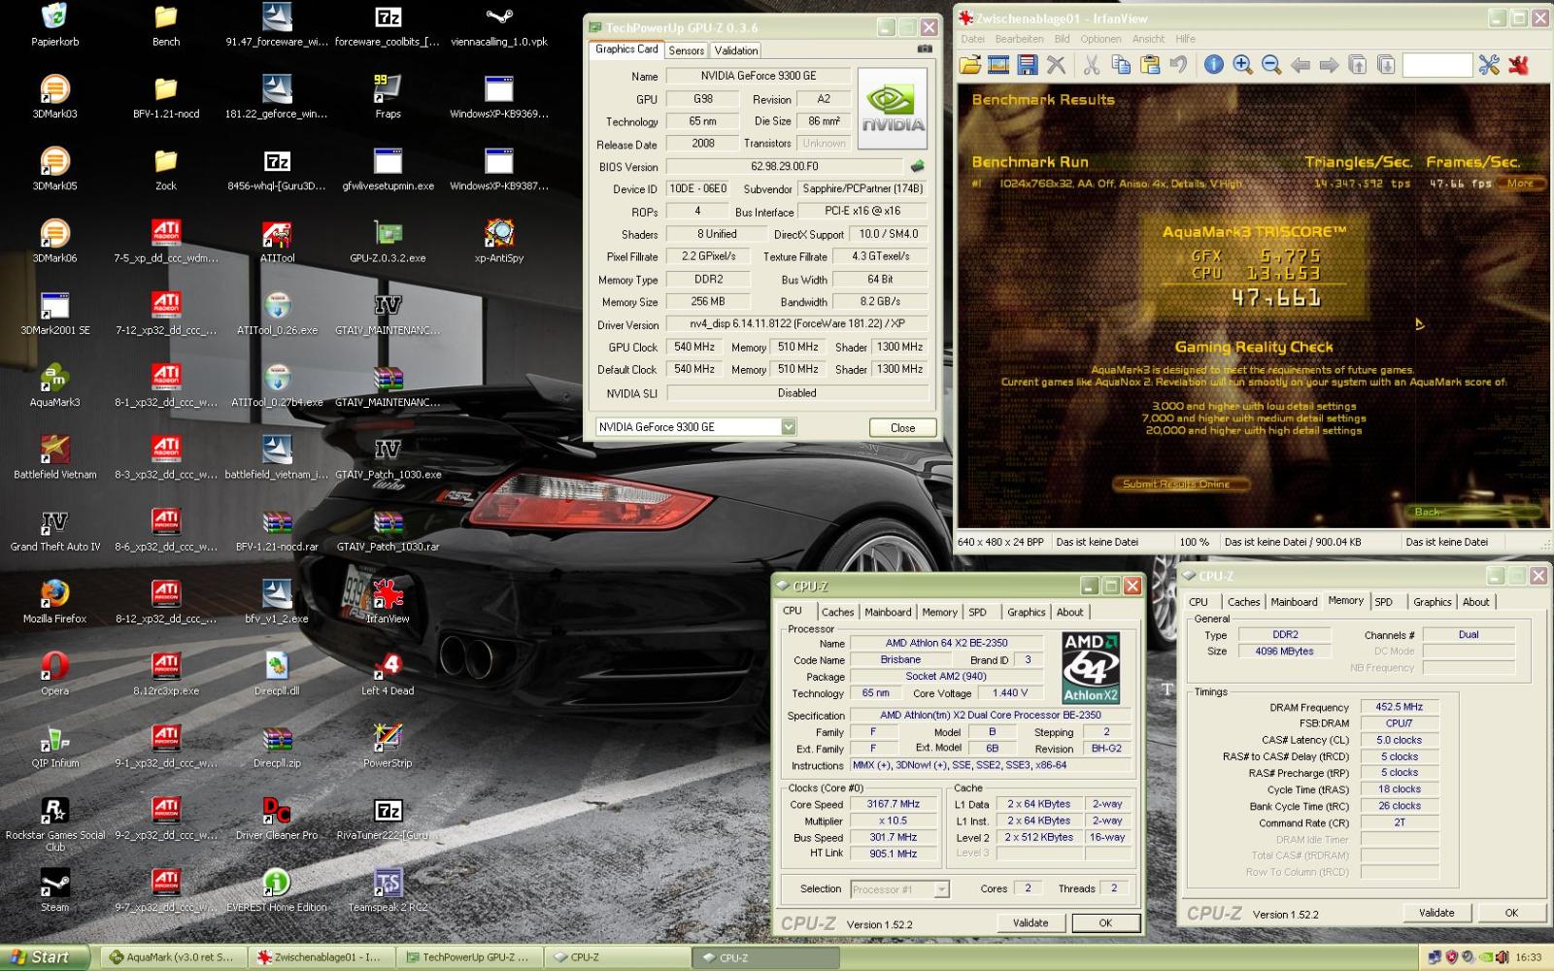This screenshot has height=971, width=1554.
Task: Open the Optionen menu in IrfanView
Action: point(1100,39)
